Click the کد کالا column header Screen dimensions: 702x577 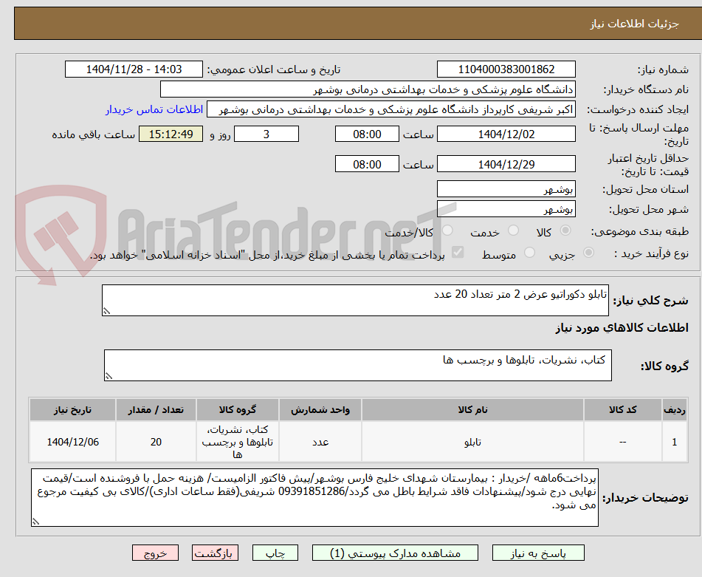[x=623, y=410]
